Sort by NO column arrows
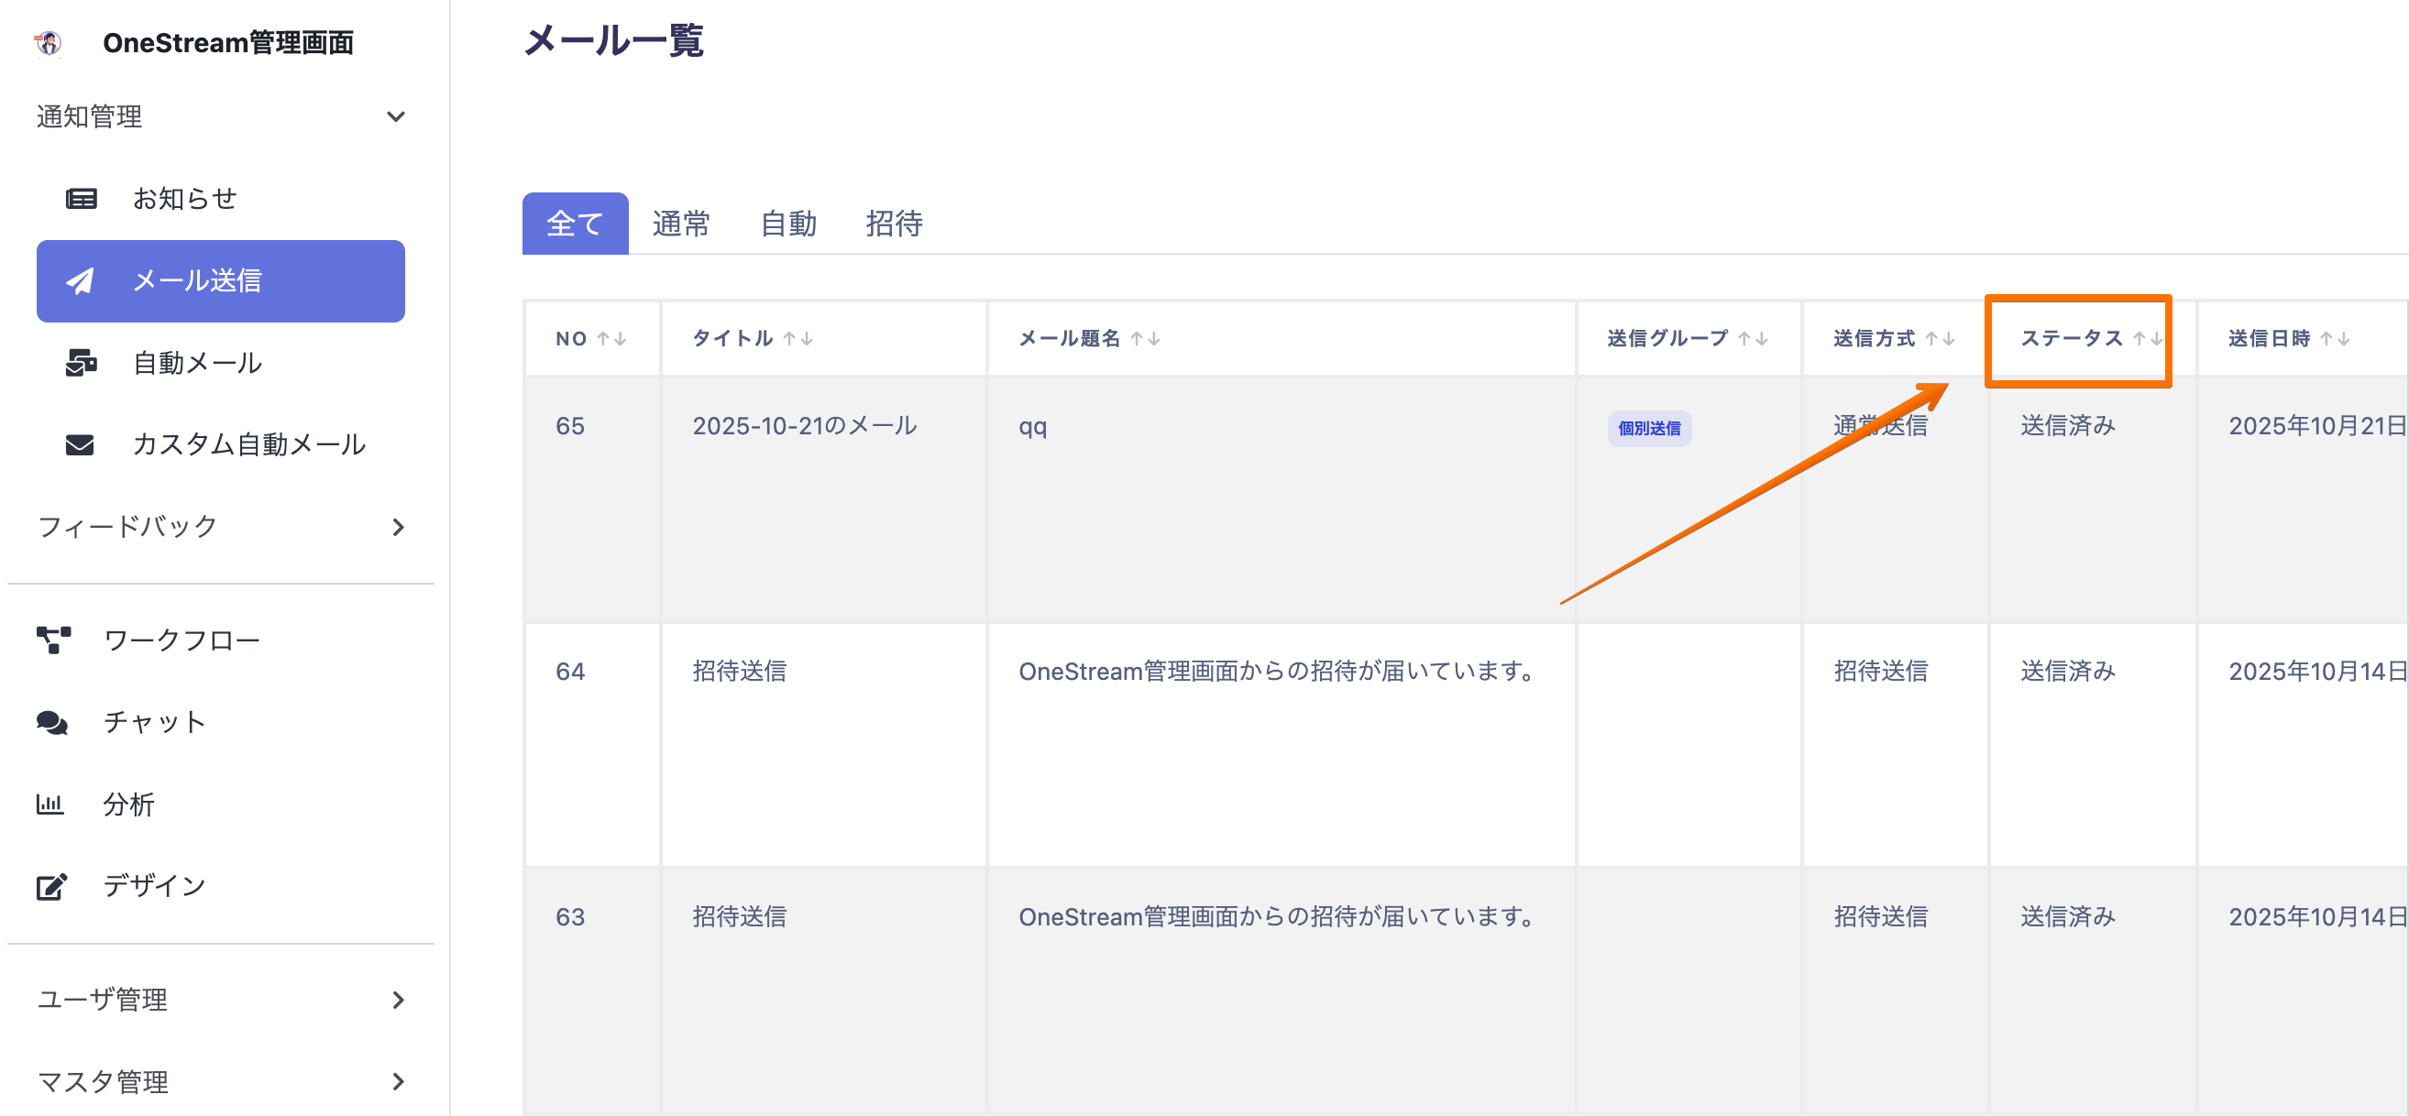This screenshot has height=1116, width=2409. click(611, 338)
